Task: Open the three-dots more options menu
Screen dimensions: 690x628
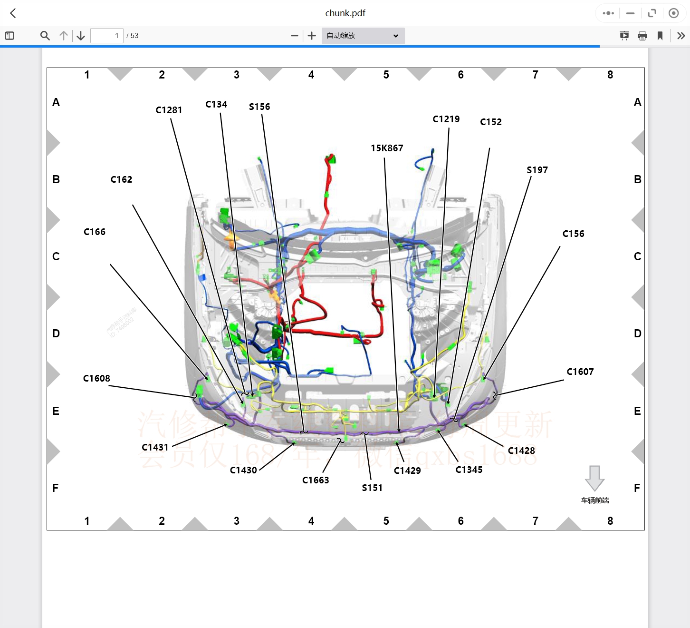Action: (x=608, y=13)
